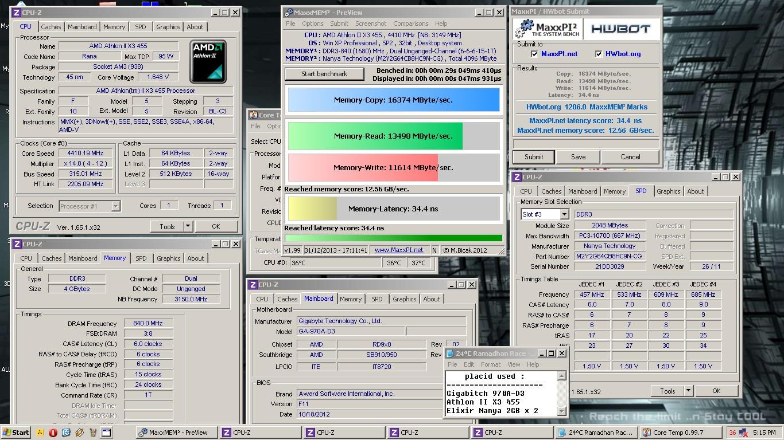Switch to 24°C Ramadhan Race taskbar button
This screenshot has width=784, height=440.
(x=597, y=433)
